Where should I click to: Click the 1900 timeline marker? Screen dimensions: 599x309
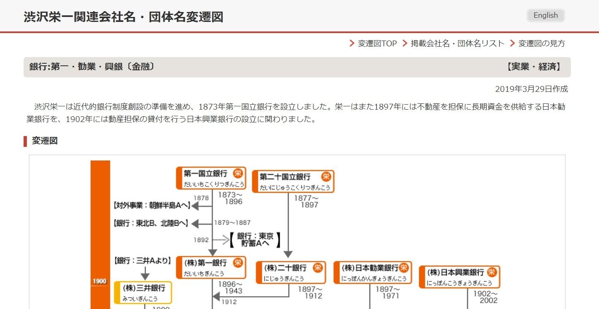click(100, 281)
